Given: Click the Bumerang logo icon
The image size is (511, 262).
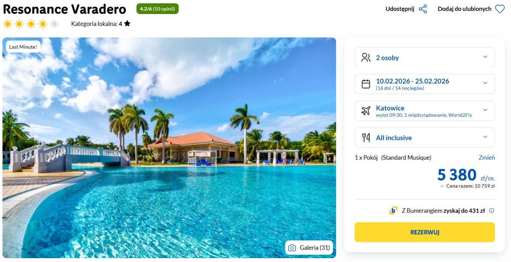Looking at the screenshot, I should (393, 211).
